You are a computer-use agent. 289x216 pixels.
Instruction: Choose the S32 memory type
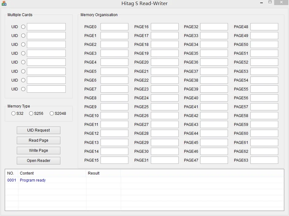tap(17, 113)
